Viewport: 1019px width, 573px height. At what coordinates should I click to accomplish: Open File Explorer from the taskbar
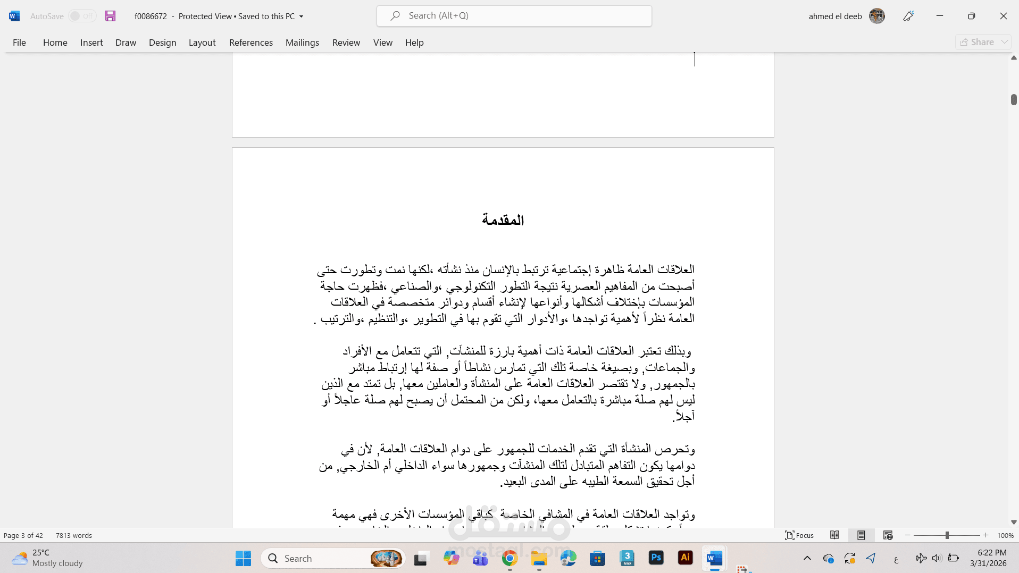539,558
